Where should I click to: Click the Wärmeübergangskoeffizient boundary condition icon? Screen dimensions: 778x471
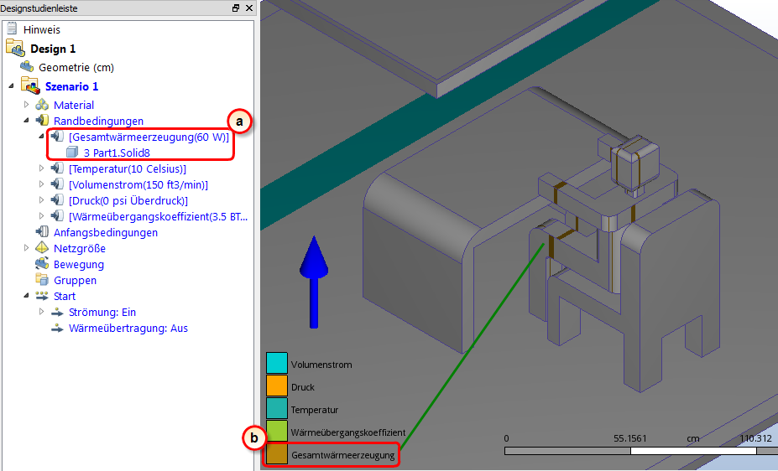click(x=57, y=216)
